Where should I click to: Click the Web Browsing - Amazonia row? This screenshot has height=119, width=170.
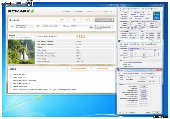click(x=75, y=44)
